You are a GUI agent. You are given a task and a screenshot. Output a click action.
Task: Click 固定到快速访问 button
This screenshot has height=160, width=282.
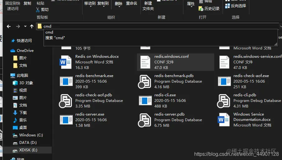point(12,6)
